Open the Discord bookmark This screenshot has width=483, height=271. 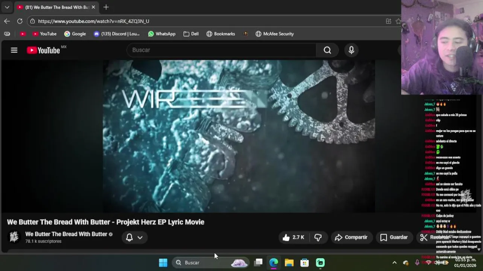(x=117, y=34)
